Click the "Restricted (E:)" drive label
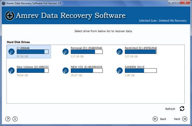Viewport: 192px width, 126px height. point(141,48)
